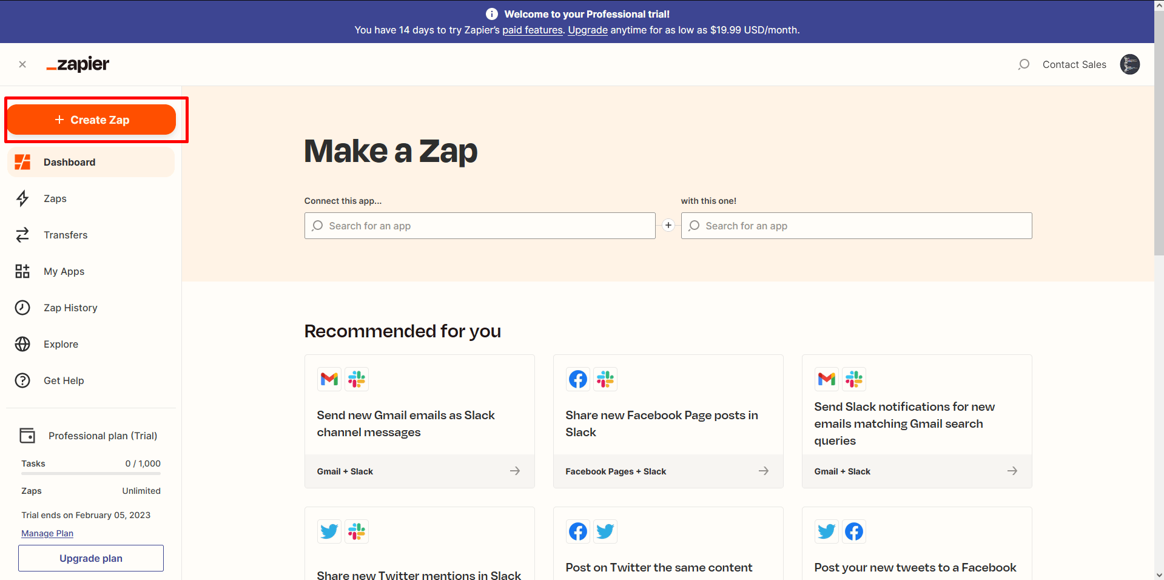Open Zap History clock icon
The width and height of the screenshot is (1164, 580).
click(22, 308)
